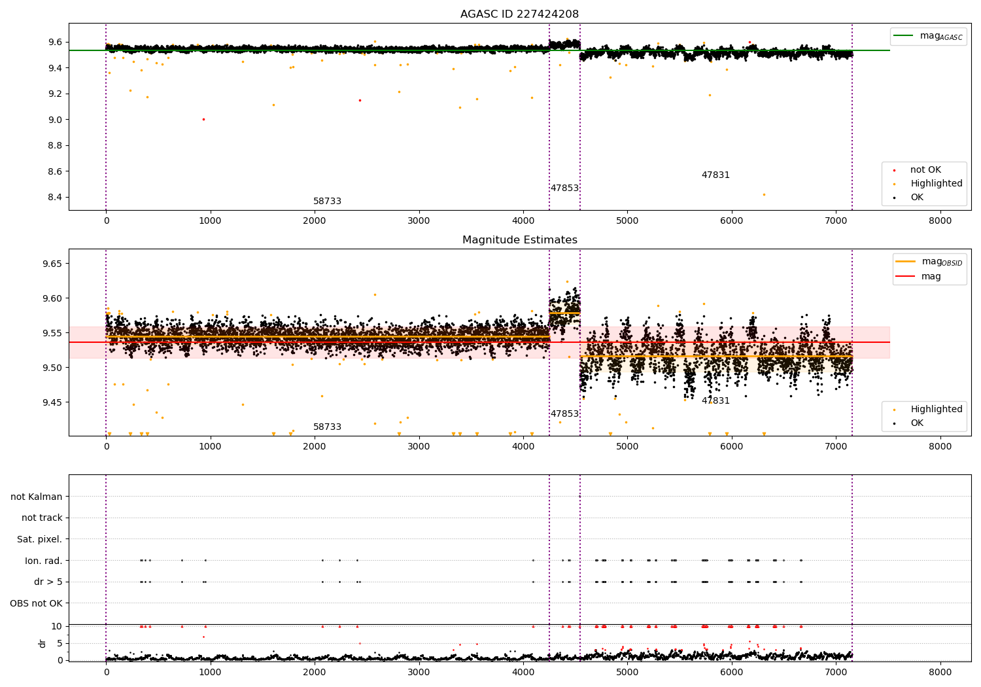Click the 'not Kalman' axis label

click(37, 497)
